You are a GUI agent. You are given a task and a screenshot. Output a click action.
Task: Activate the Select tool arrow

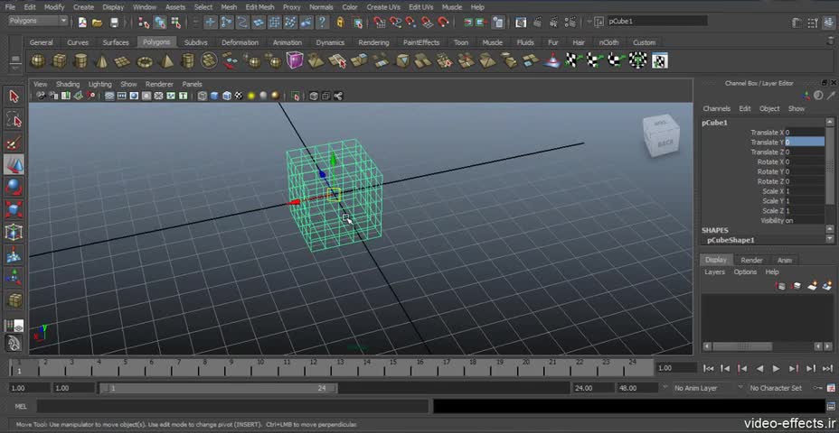coord(14,97)
